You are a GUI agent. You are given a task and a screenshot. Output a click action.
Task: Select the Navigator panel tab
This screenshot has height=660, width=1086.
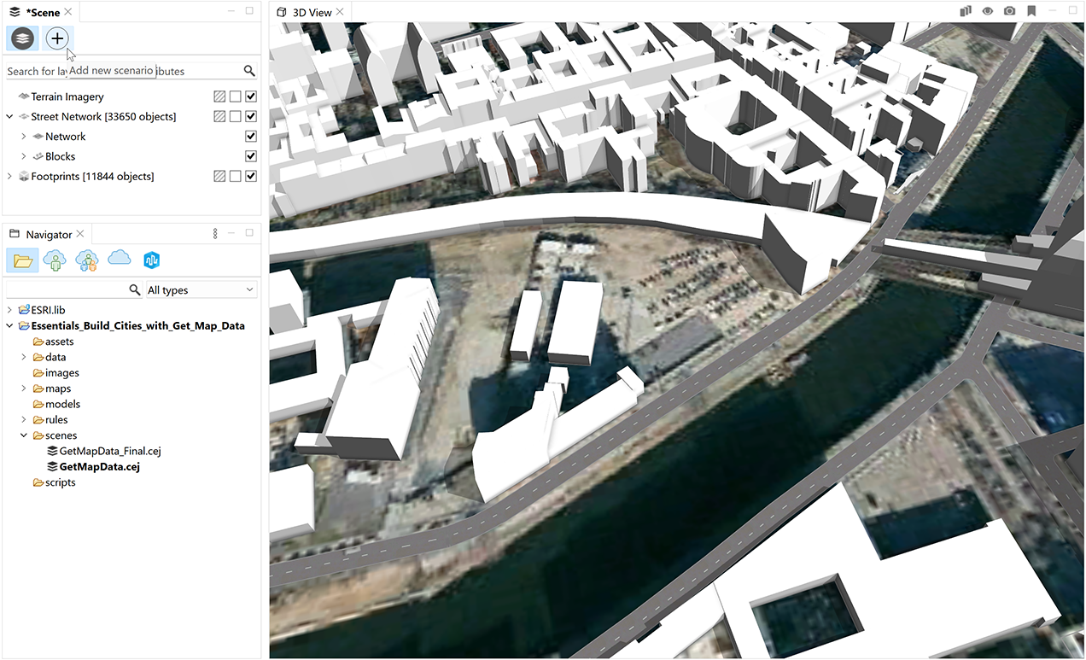[x=48, y=234]
